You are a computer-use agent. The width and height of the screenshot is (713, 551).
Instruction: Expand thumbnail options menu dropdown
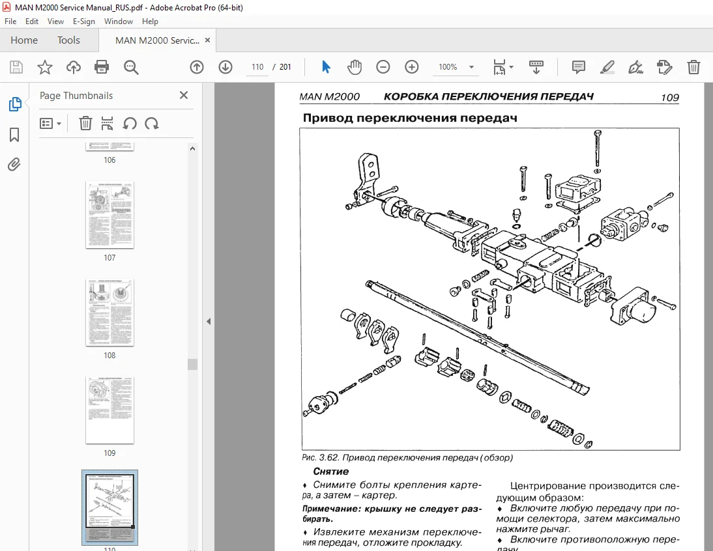click(50, 124)
